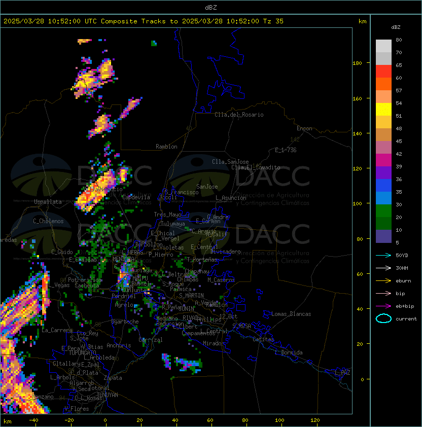Image resolution: width=422 pixels, height=427 pixels.
Task: Click the 'Tulumaya' map label
Action: [x=173, y=224]
